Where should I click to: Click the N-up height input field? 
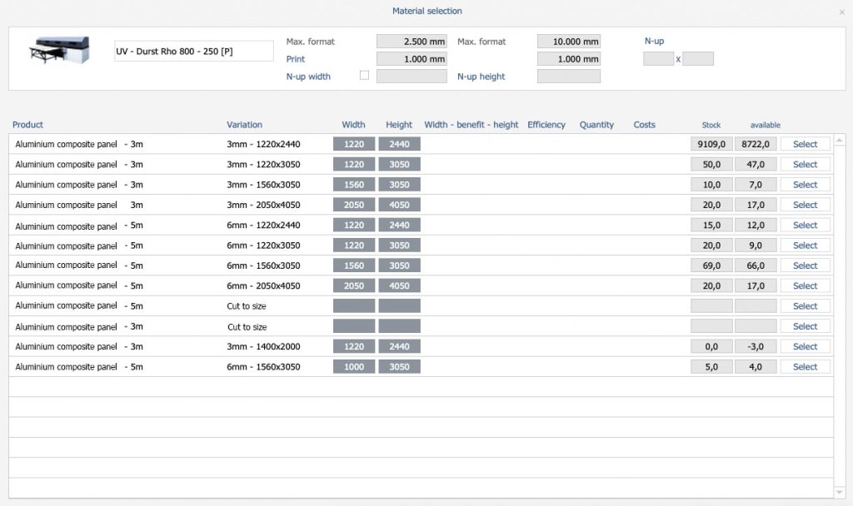click(568, 77)
